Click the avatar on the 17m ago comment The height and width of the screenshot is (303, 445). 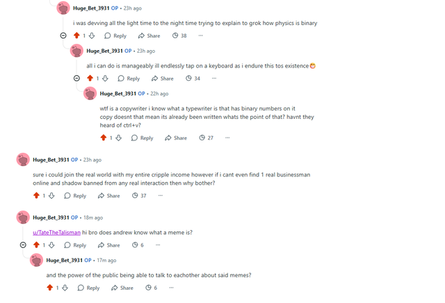pyautogui.click(x=36, y=260)
